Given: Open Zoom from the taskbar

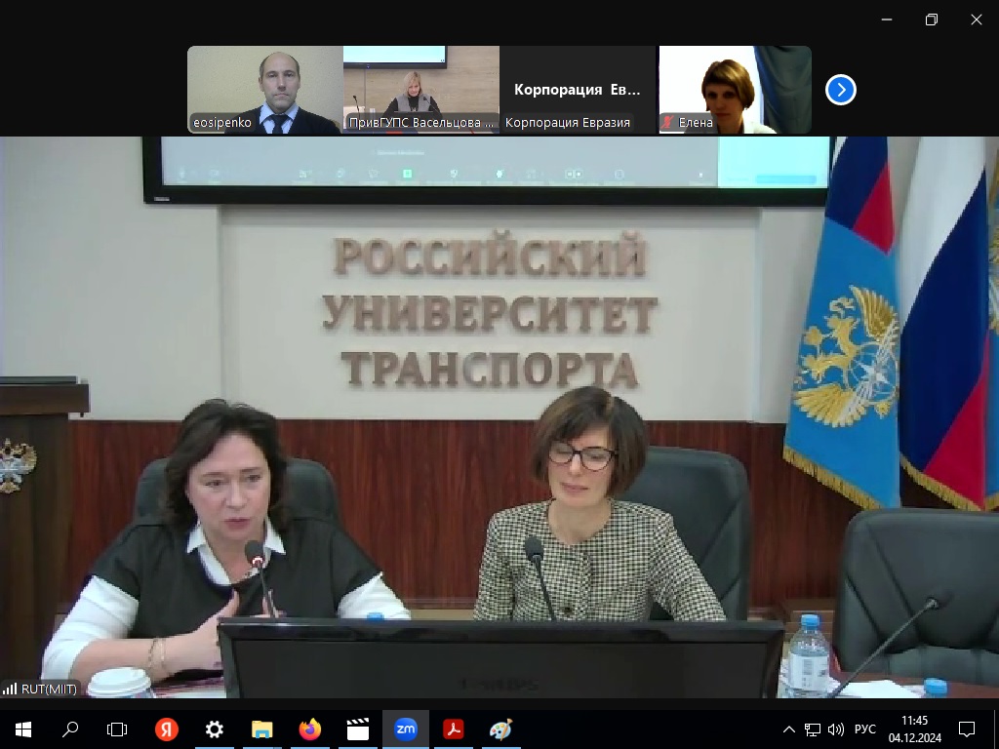Looking at the screenshot, I should pos(405,729).
